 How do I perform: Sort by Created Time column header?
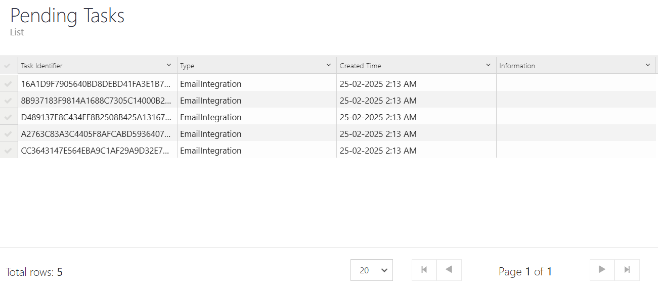point(361,66)
